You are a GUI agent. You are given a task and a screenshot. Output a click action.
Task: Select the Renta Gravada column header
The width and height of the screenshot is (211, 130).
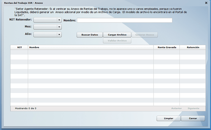coord(167,48)
